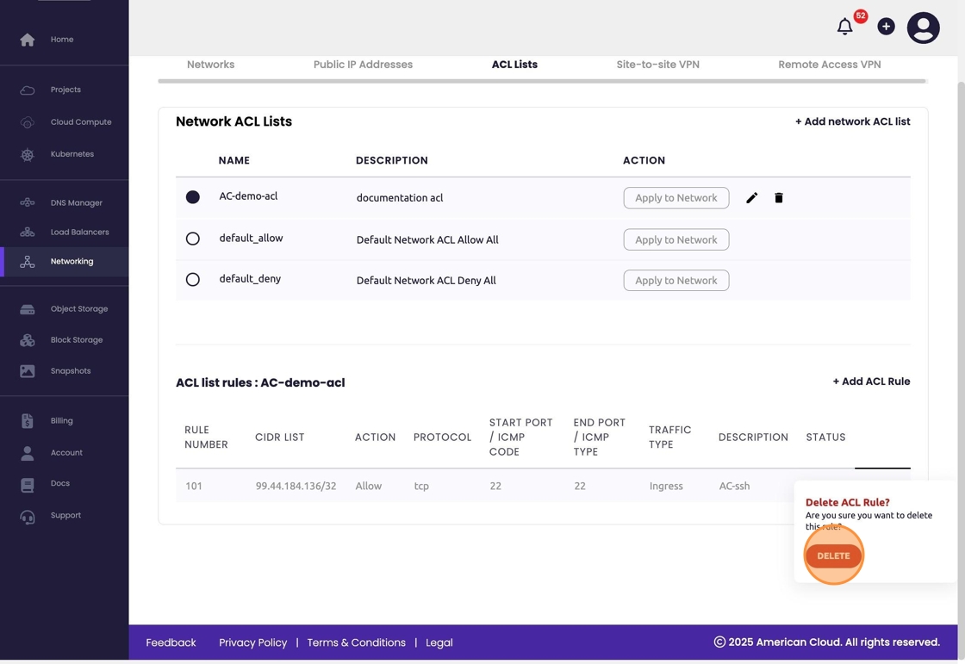Select the AC-demo-acl radio button

(x=193, y=197)
